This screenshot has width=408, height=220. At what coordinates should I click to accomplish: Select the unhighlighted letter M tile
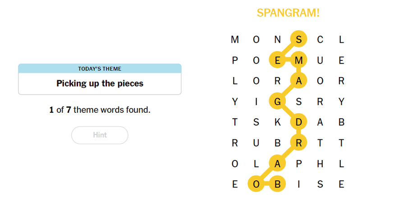coord(234,40)
